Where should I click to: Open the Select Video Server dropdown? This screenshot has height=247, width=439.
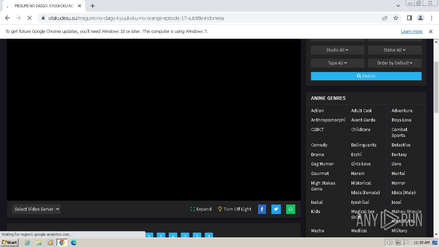click(x=36, y=209)
